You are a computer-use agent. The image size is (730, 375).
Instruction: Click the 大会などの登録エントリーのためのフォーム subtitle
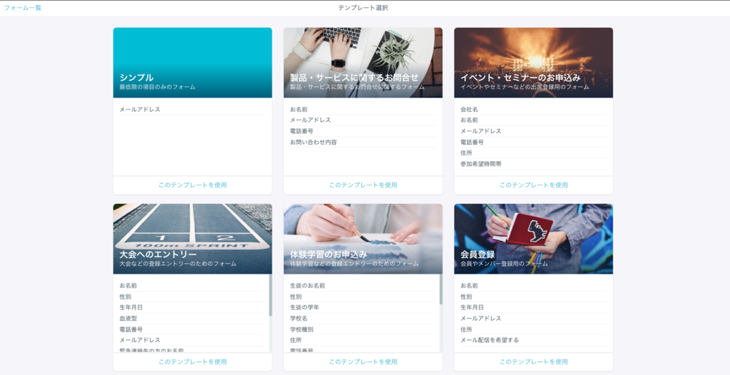pos(178,264)
